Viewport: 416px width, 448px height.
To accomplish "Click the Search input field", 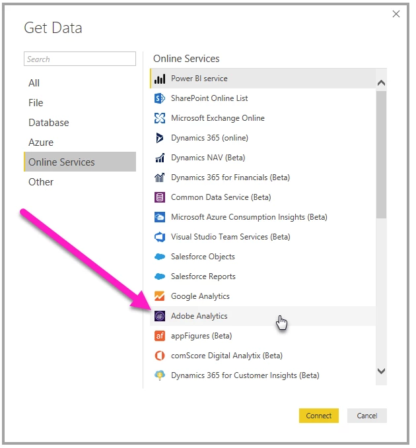I will pos(80,59).
